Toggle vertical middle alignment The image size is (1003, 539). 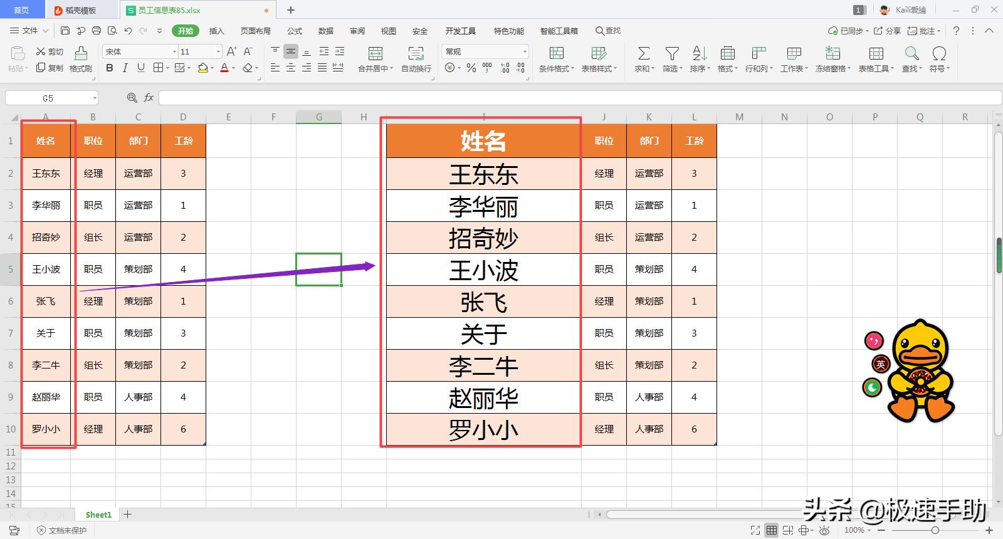[291, 51]
